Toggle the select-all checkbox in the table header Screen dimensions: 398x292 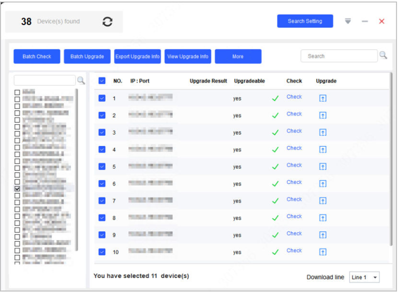(102, 80)
